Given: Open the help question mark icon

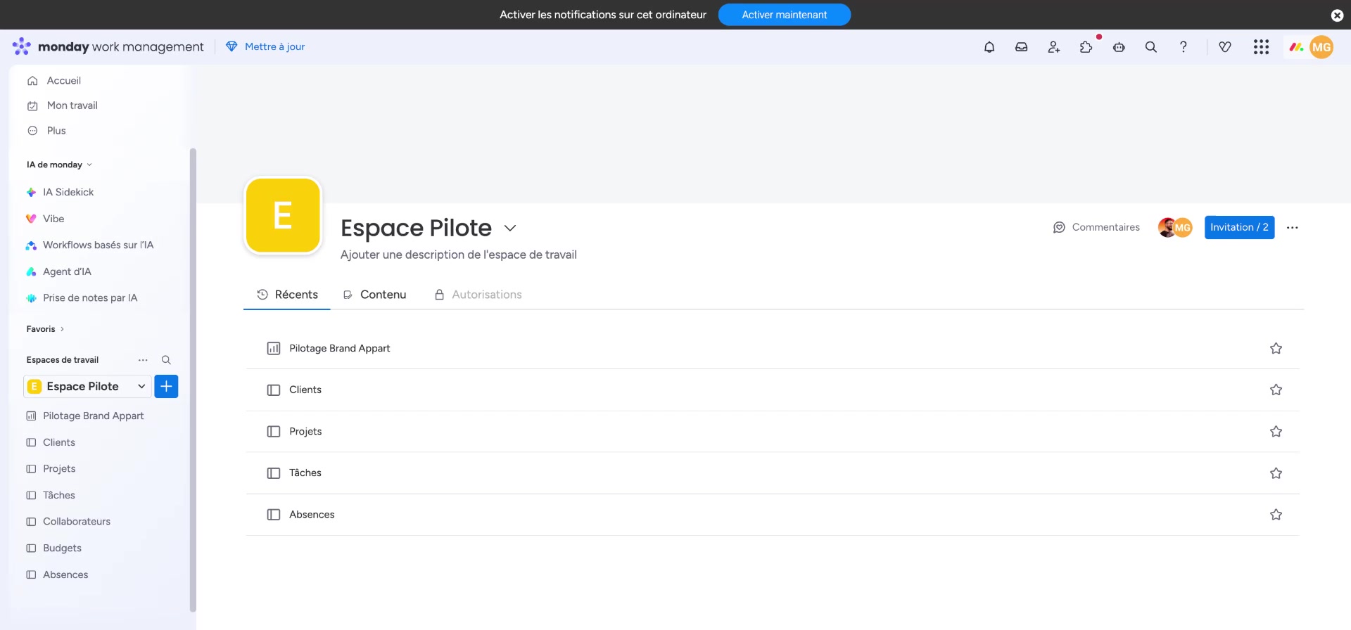Looking at the screenshot, I should pos(1183,47).
